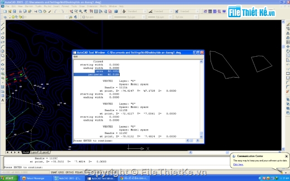
Task: Open the Dimension Style Standard dropdown
Action: (171, 11)
